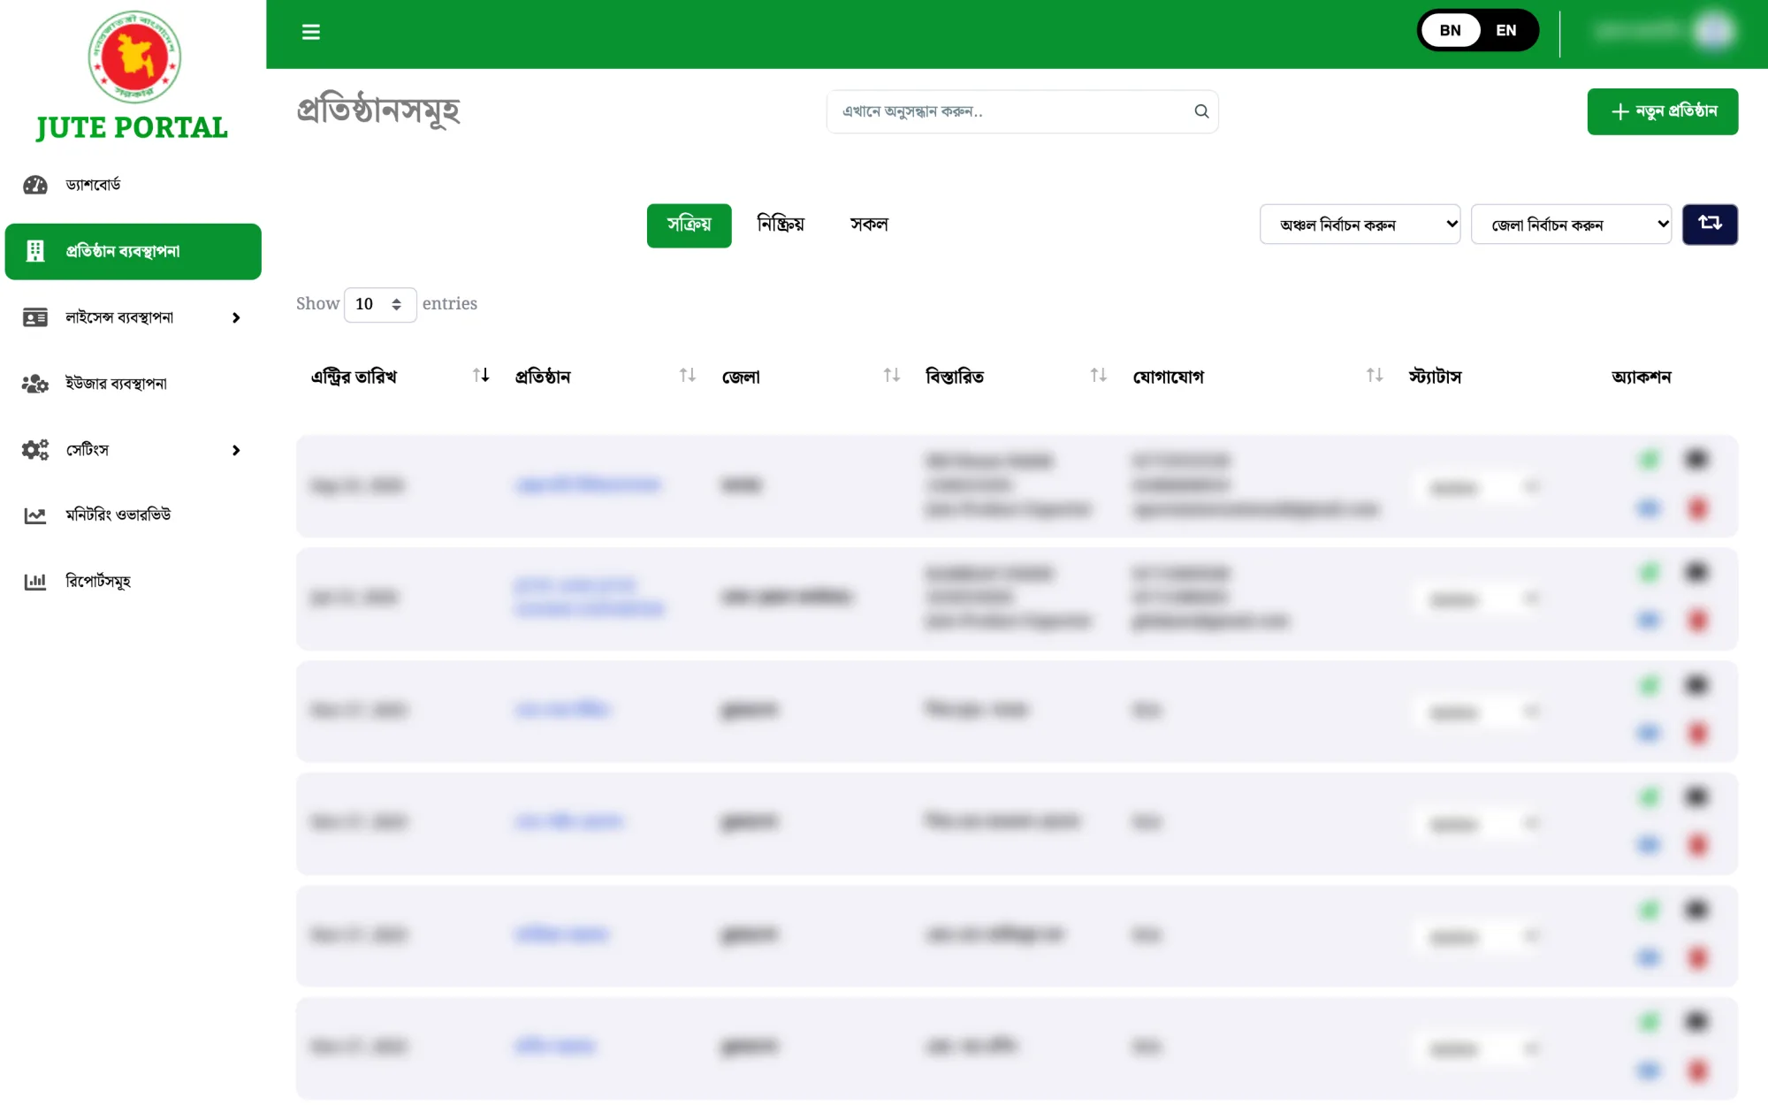Select the সকল tab
The image size is (1768, 1105).
click(x=869, y=225)
